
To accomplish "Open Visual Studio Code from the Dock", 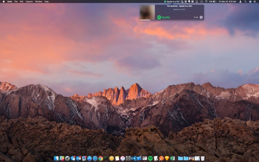I will 134,158.
